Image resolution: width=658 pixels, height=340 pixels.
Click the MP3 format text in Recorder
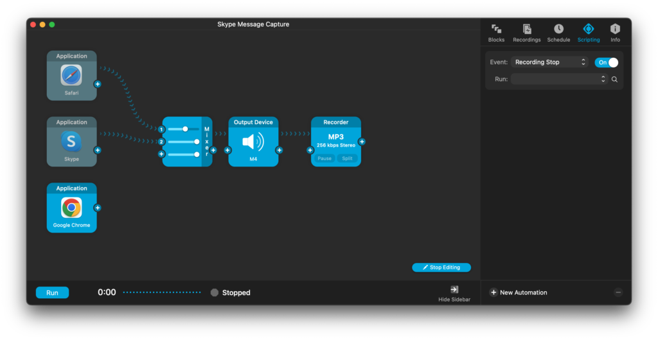(335, 137)
